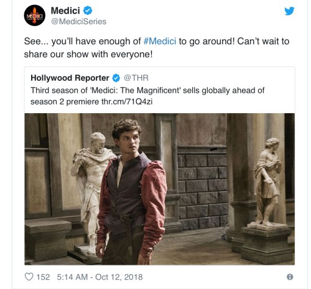Open the photo of the man in the red jacket
The image size is (311, 289).
point(160,189)
